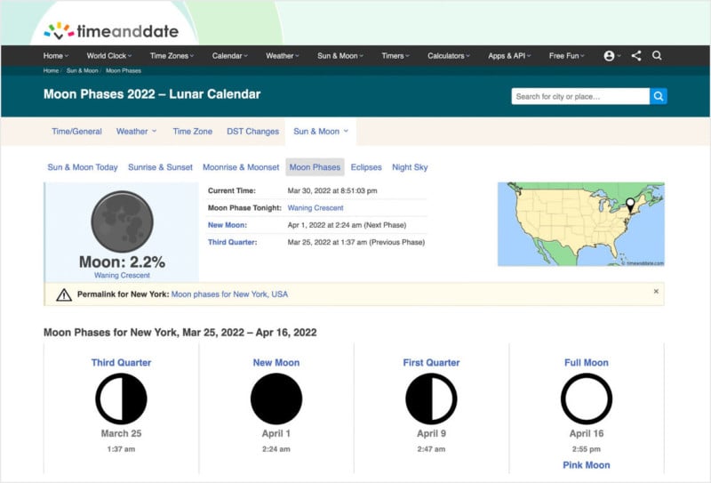Click the timeanddate logo
Image resolution: width=711 pixels, height=483 pixels.
[111, 31]
